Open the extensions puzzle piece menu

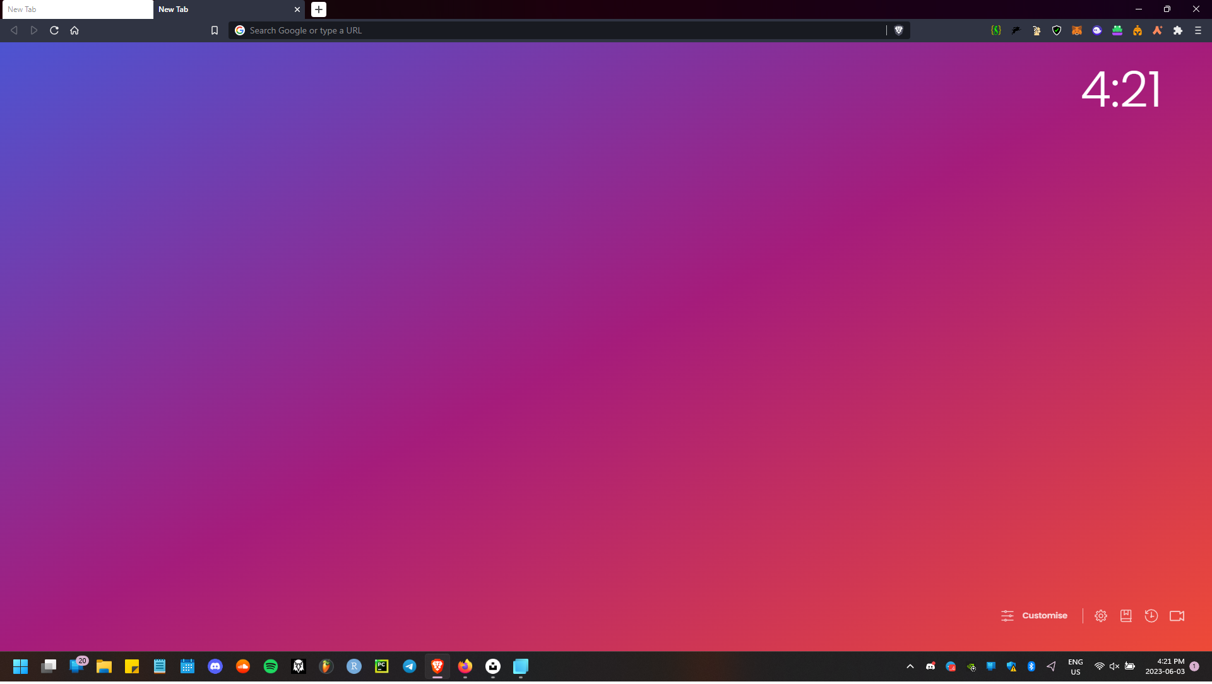[1177, 30]
